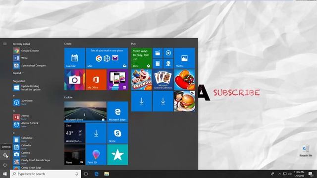Open Edge from the taskbar
This screenshot has width=317, height=178.
coord(97,174)
